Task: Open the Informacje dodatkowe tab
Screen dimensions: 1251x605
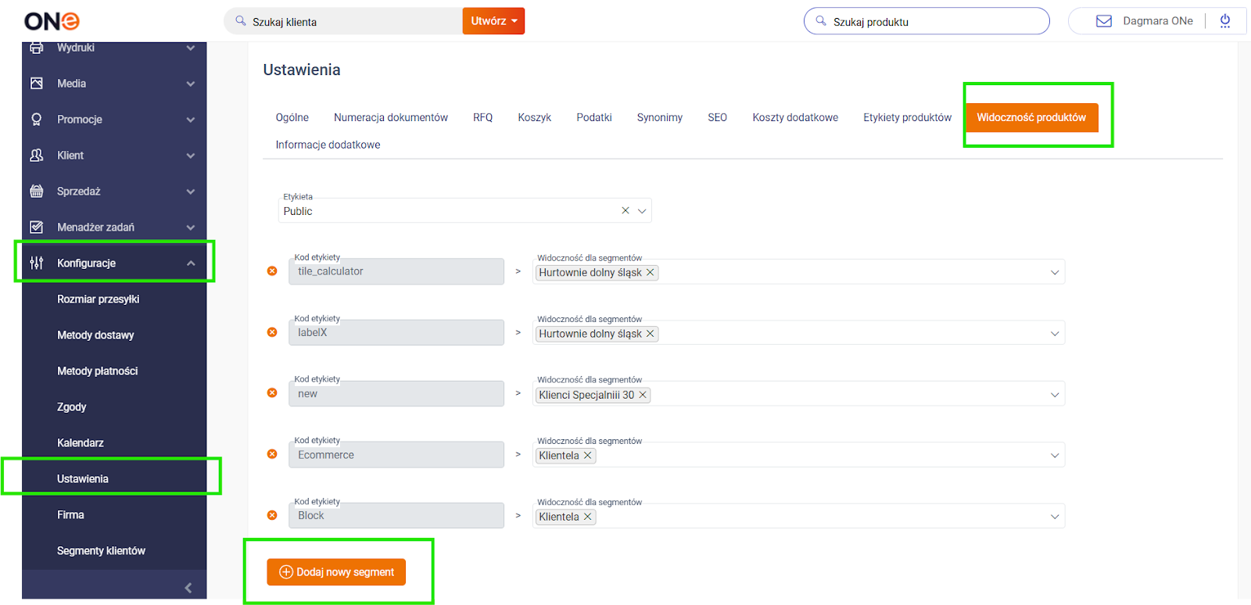Action: tap(328, 145)
